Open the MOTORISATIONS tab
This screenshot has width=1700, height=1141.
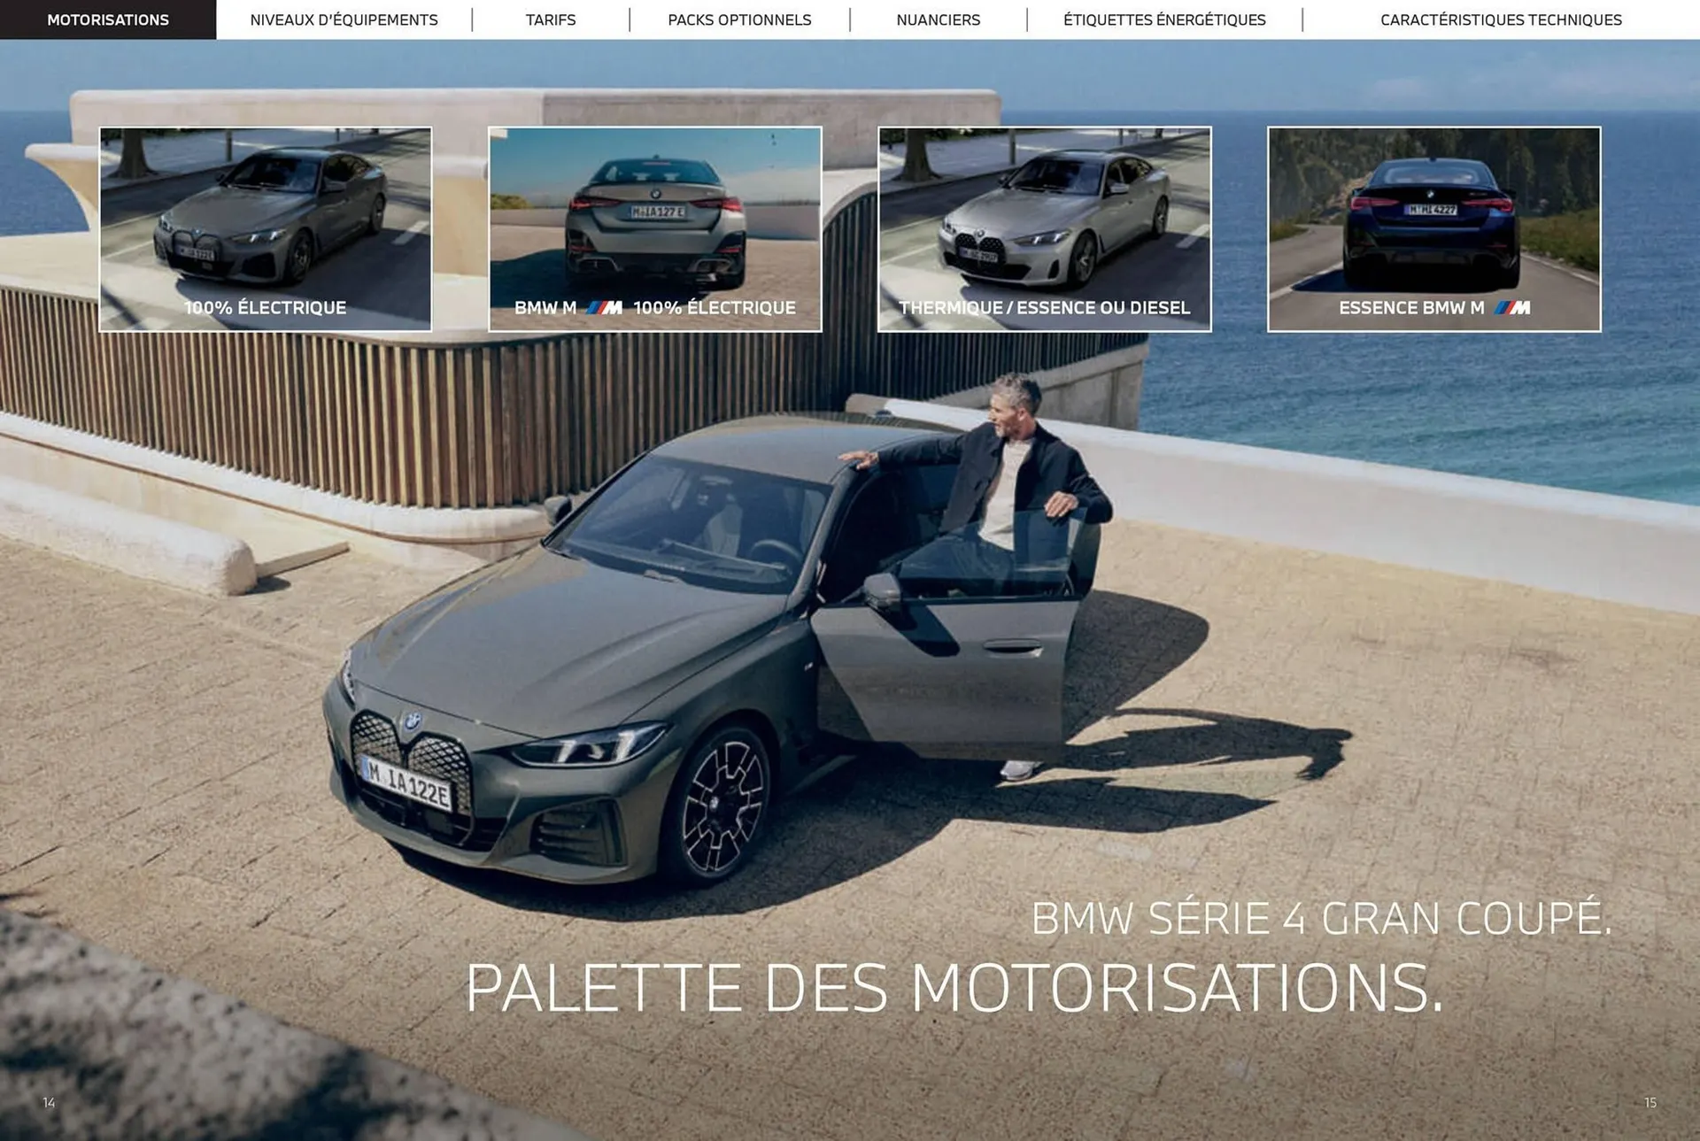(x=108, y=19)
